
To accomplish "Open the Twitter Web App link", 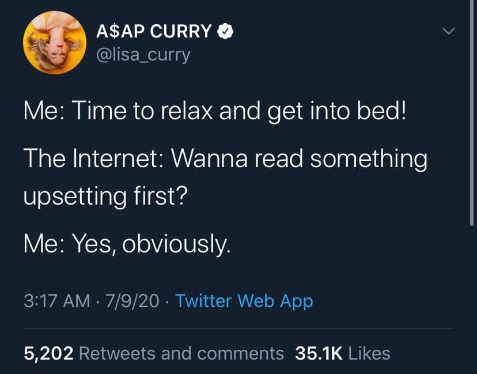I will click(245, 301).
